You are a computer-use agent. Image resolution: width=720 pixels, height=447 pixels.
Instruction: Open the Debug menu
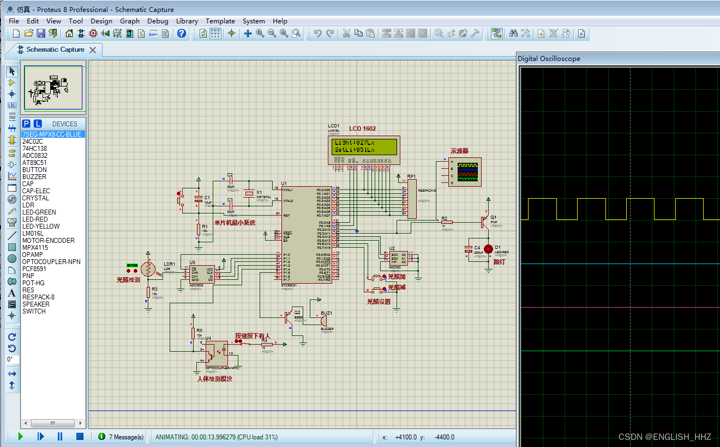coord(158,21)
